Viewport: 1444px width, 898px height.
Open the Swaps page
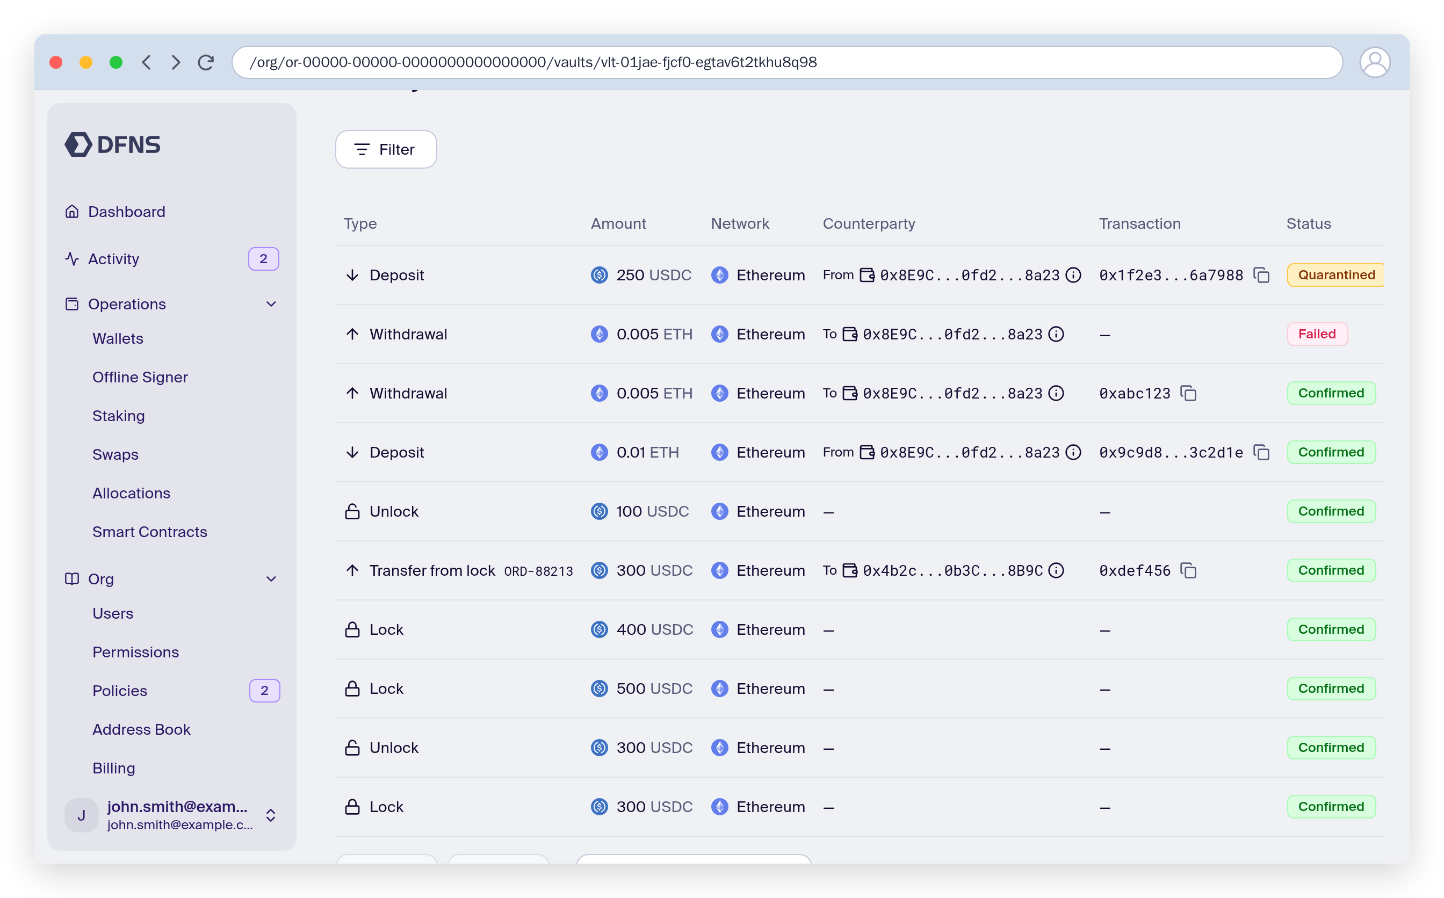115,454
